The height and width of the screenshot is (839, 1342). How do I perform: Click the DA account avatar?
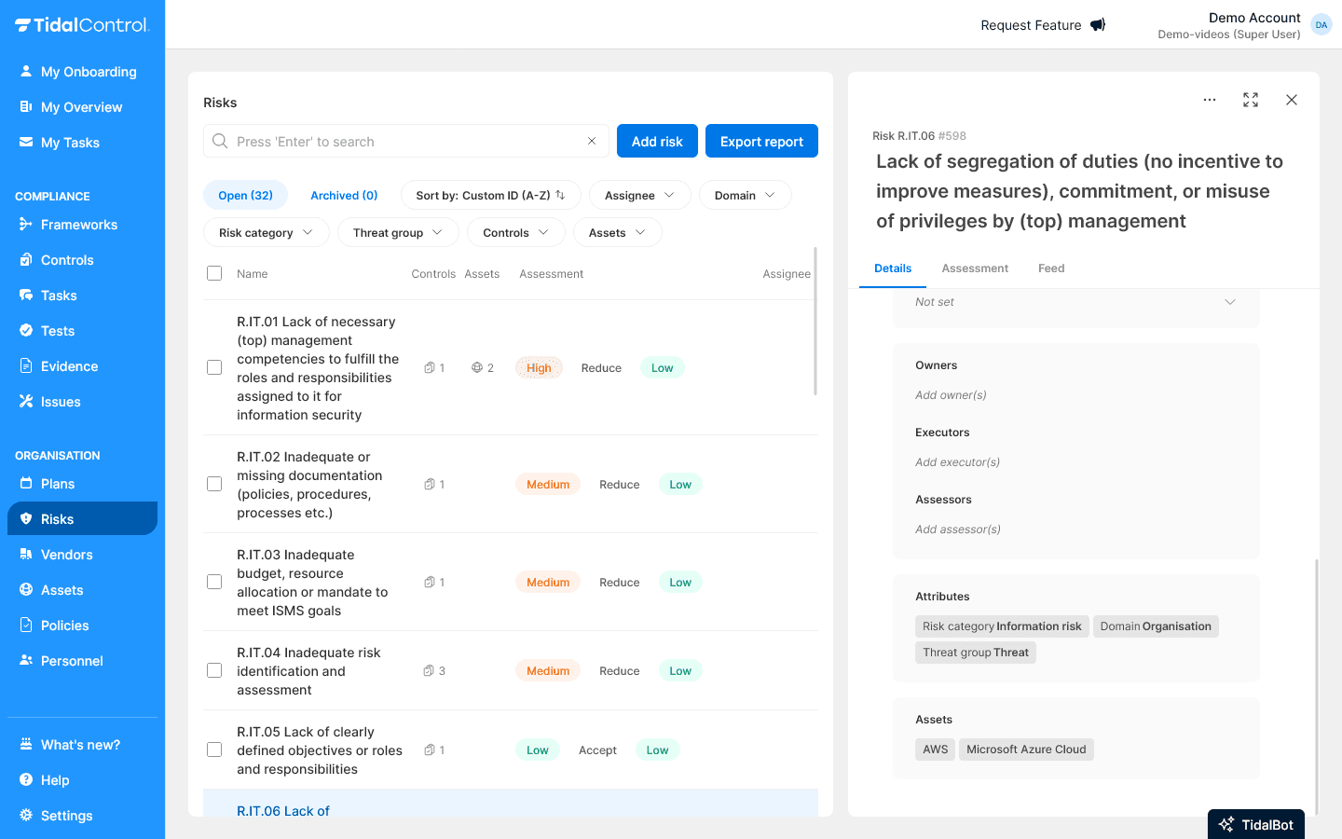coord(1321,25)
